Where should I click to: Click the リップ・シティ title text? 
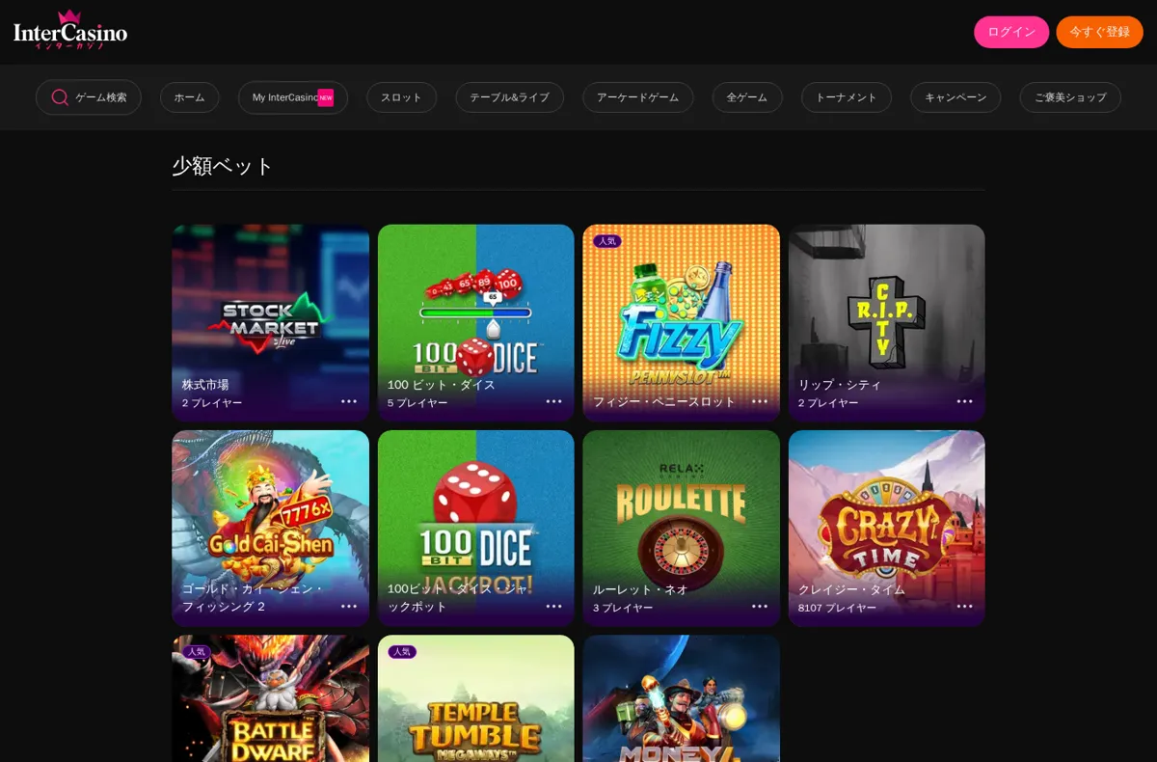[840, 384]
